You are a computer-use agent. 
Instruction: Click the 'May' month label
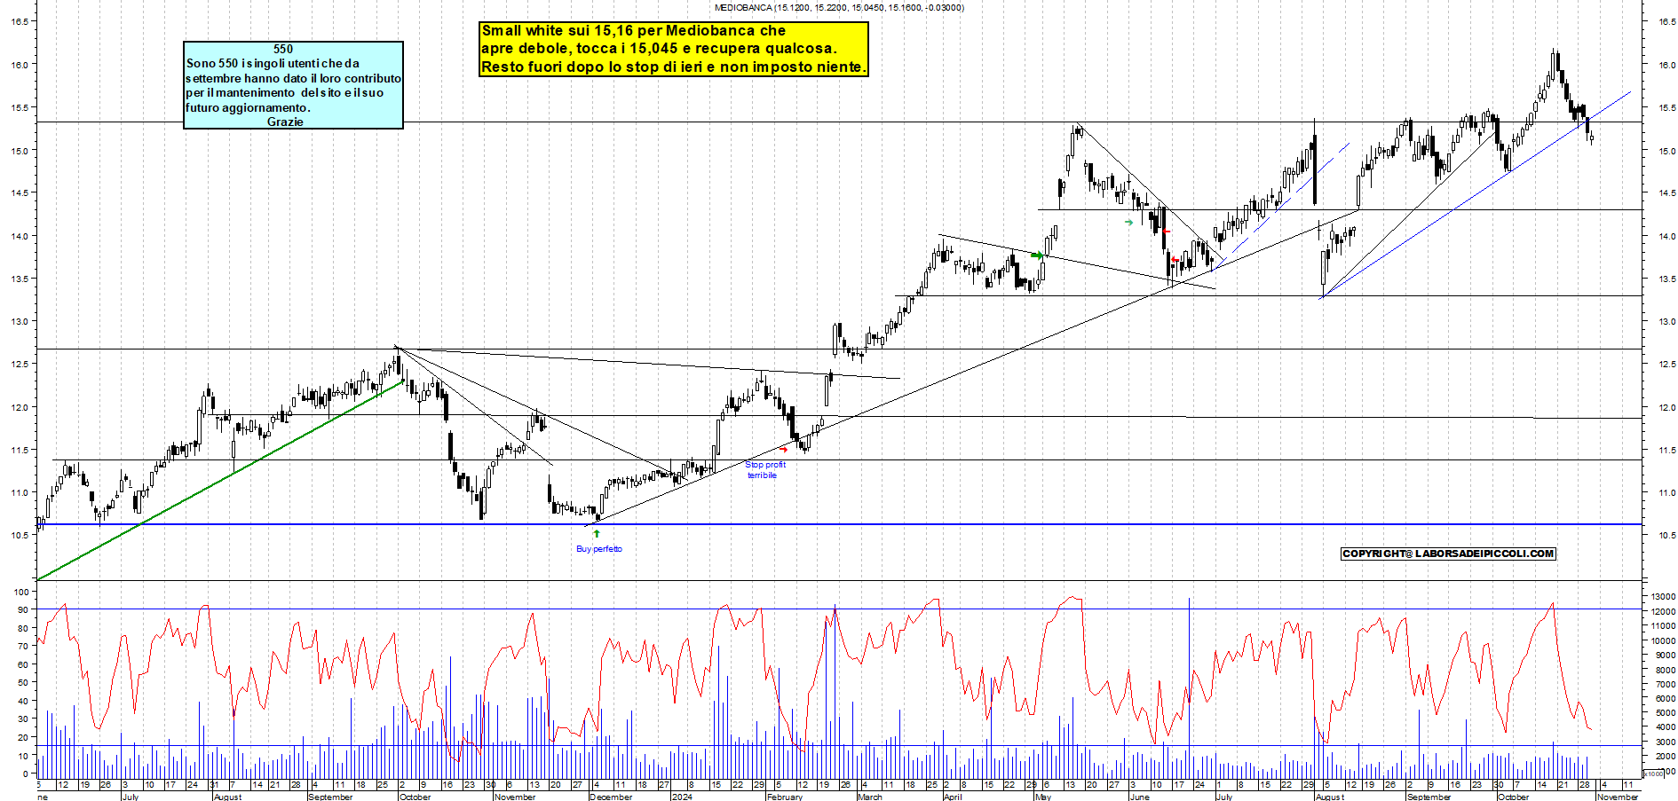1043,797
